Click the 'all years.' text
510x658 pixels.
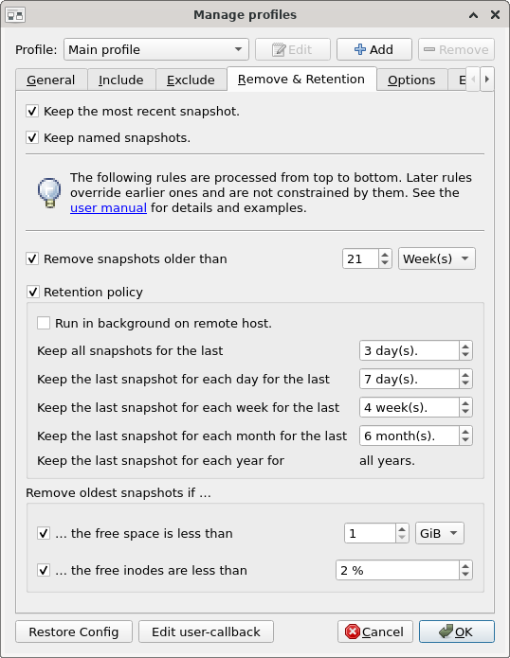pos(387,461)
